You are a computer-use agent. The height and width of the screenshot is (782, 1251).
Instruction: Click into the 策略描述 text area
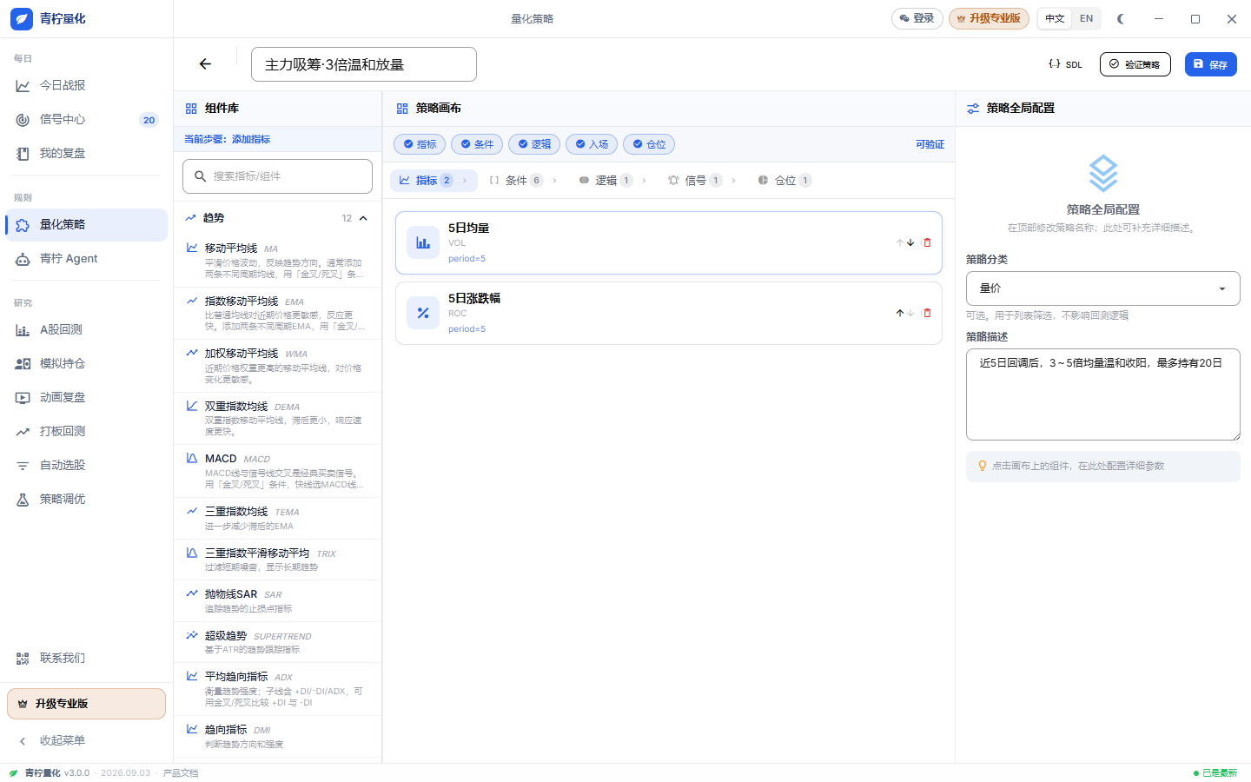point(1102,394)
